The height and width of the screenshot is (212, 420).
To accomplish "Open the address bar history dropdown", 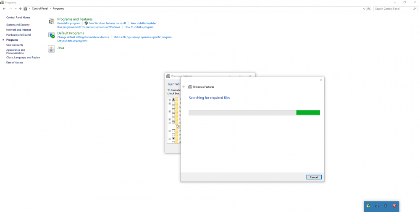I will point(364,8).
